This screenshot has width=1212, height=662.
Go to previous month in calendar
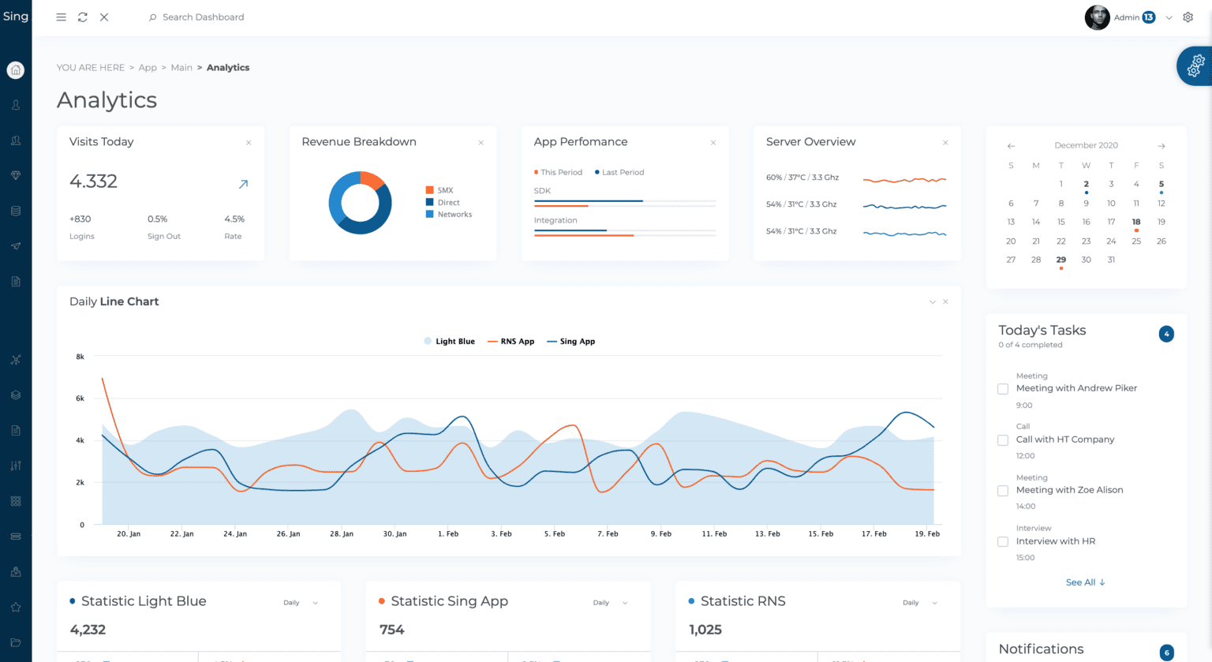[1011, 146]
